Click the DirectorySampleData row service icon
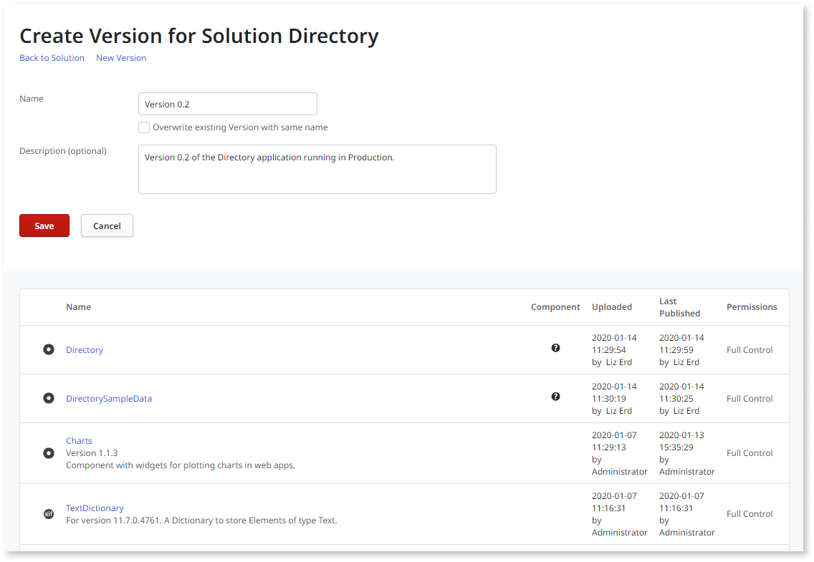The image size is (814, 562). tap(48, 399)
